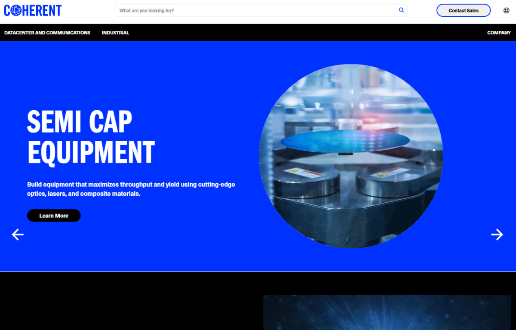
Task: Focus the 'What are you looking for?' search field
Action: tap(261, 10)
